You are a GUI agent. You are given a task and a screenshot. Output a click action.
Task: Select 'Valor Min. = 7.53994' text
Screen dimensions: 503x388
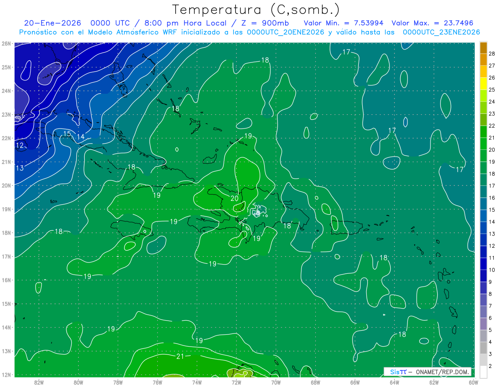click(344, 23)
